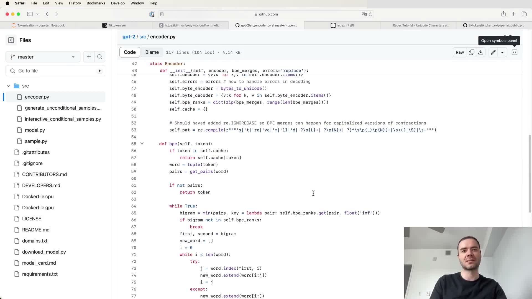Click the Go to file field
The height and width of the screenshot is (299, 532).
[x=55, y=71]
